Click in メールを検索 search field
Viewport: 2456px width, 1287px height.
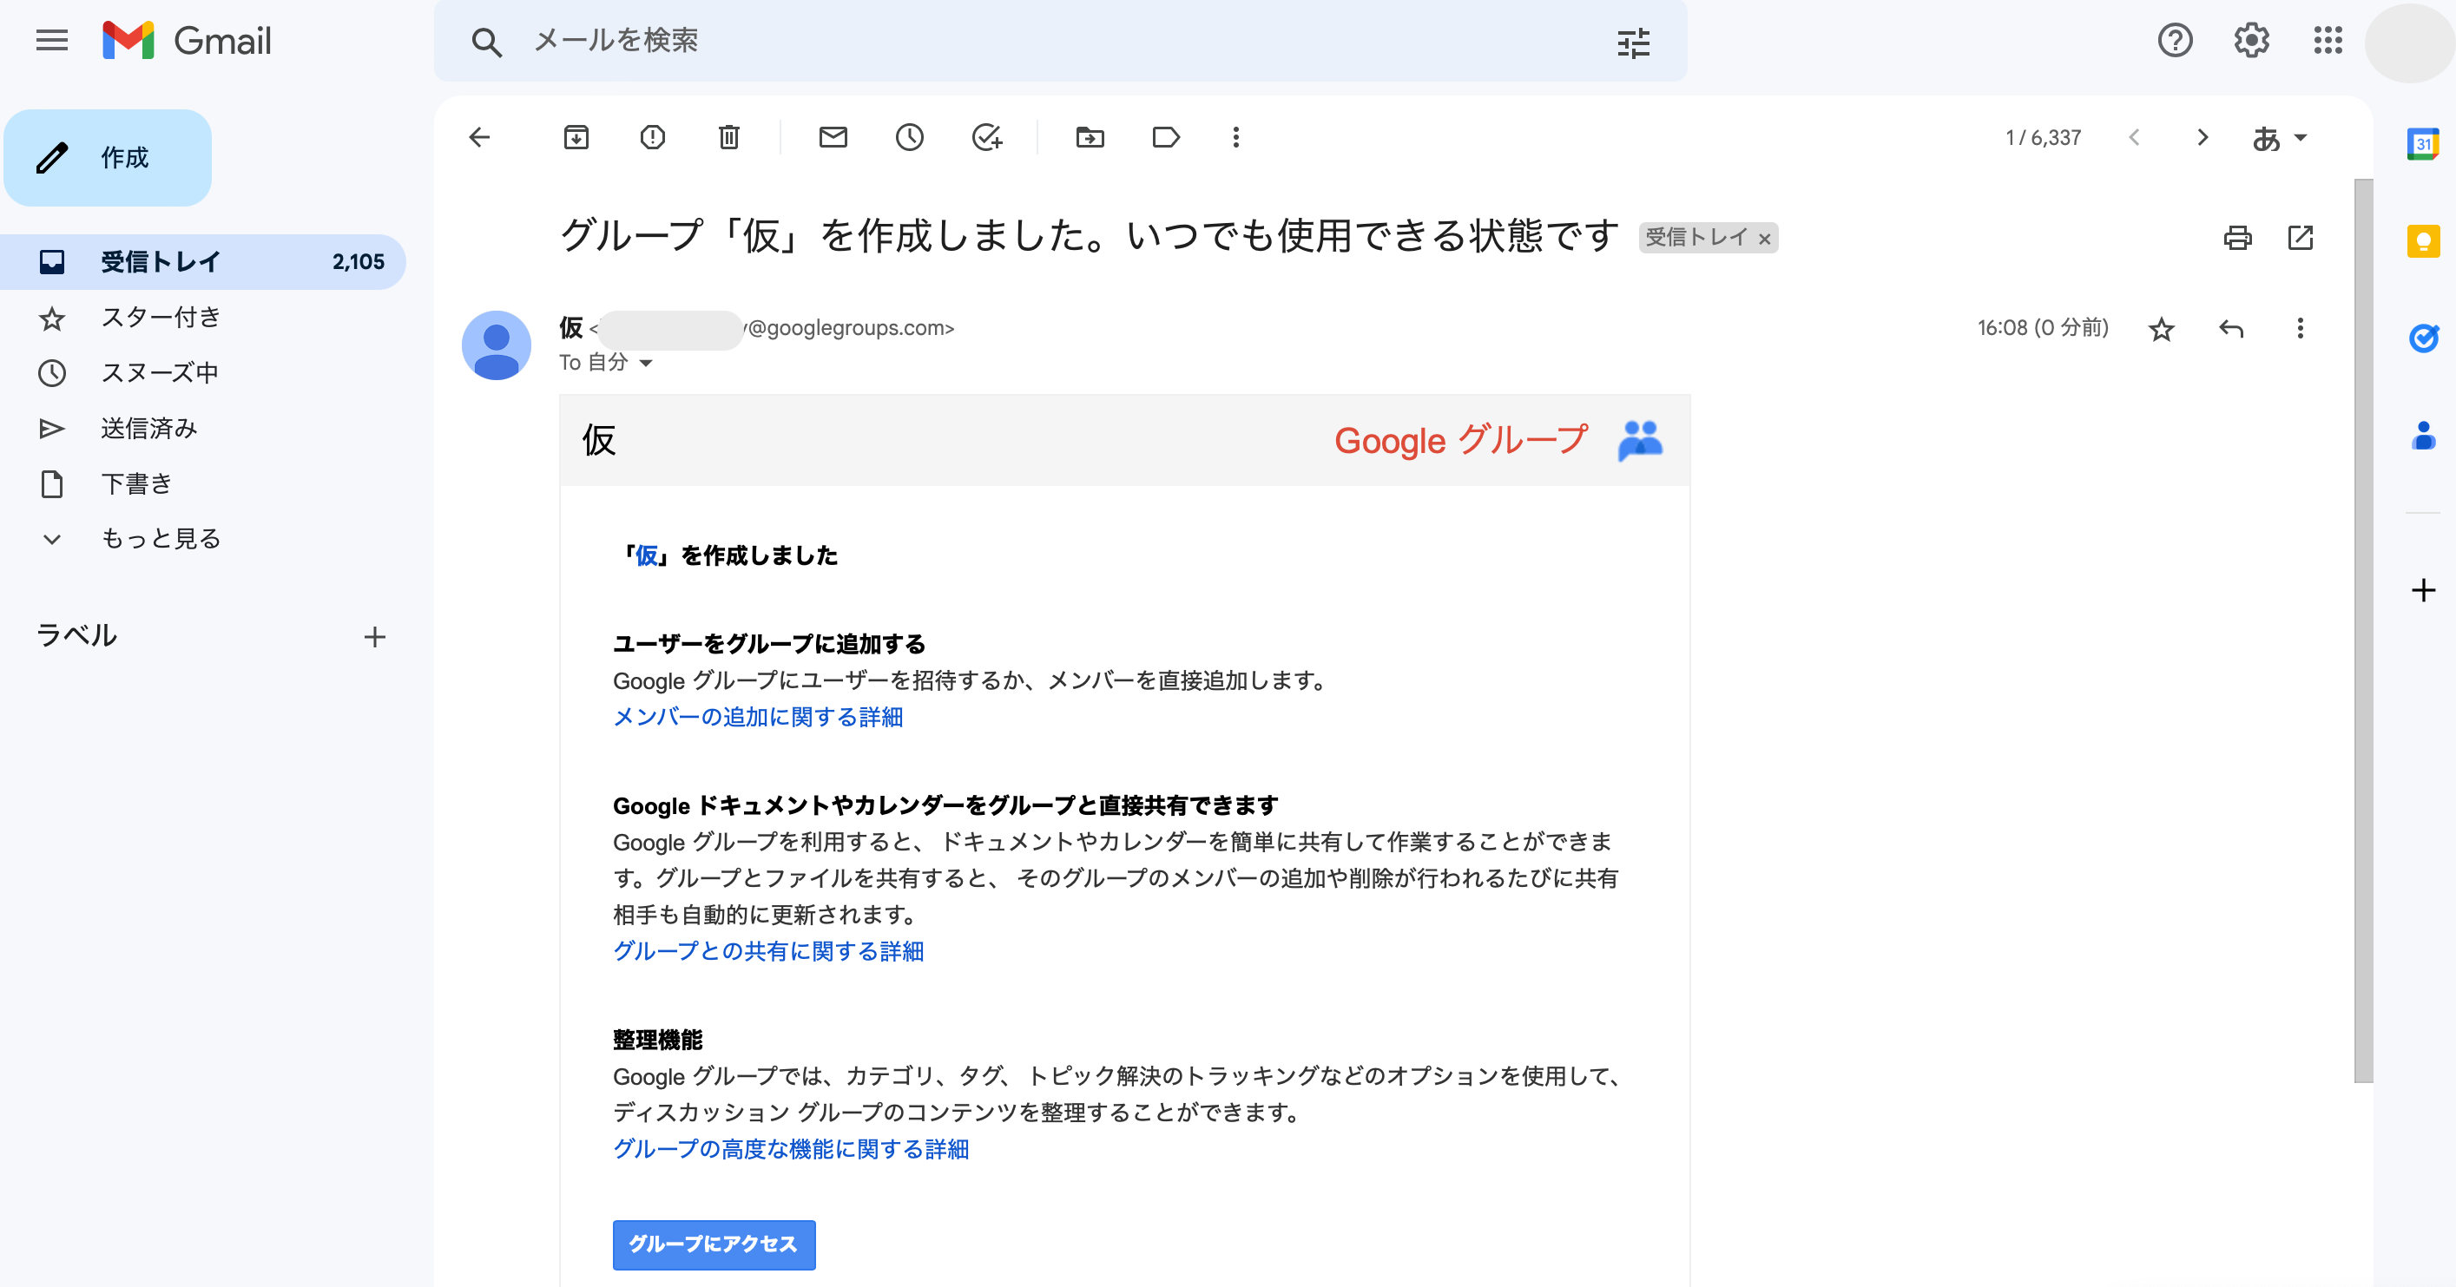point(1058,41)
